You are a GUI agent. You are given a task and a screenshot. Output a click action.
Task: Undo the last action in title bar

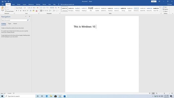(5, 1)
